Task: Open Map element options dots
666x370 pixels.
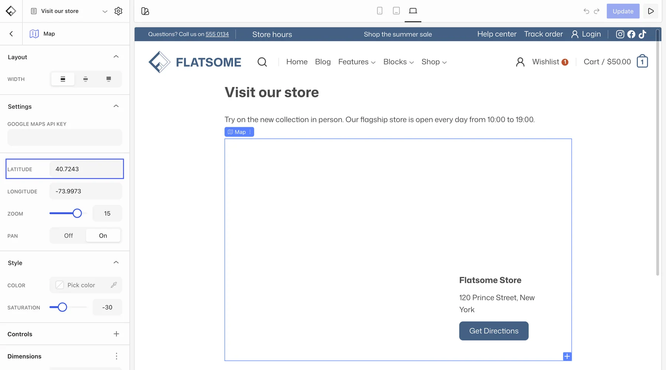Action: [x=250, y=132]
